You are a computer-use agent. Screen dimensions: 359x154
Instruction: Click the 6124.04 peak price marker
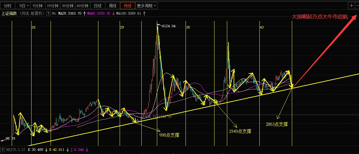(169, 26)
